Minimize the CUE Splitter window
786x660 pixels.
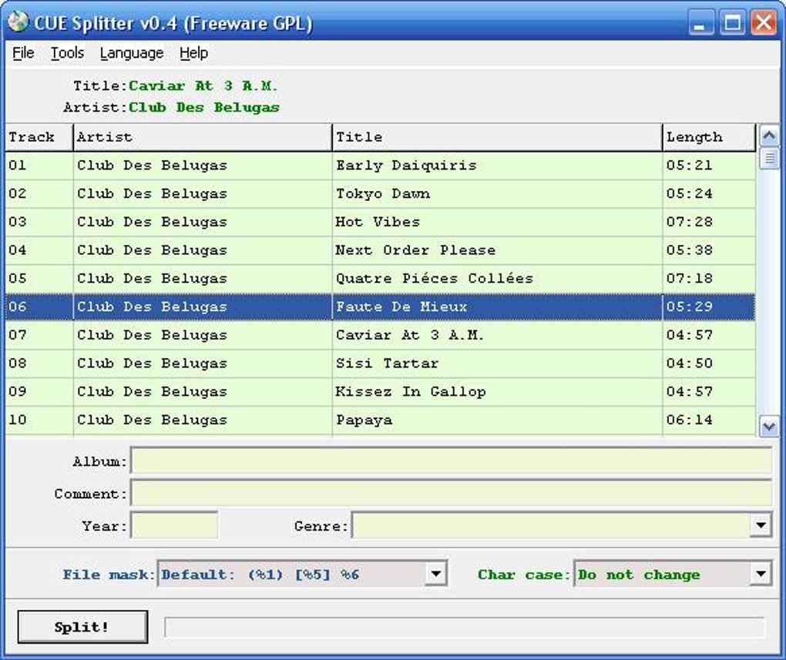(x=700, y=23)
